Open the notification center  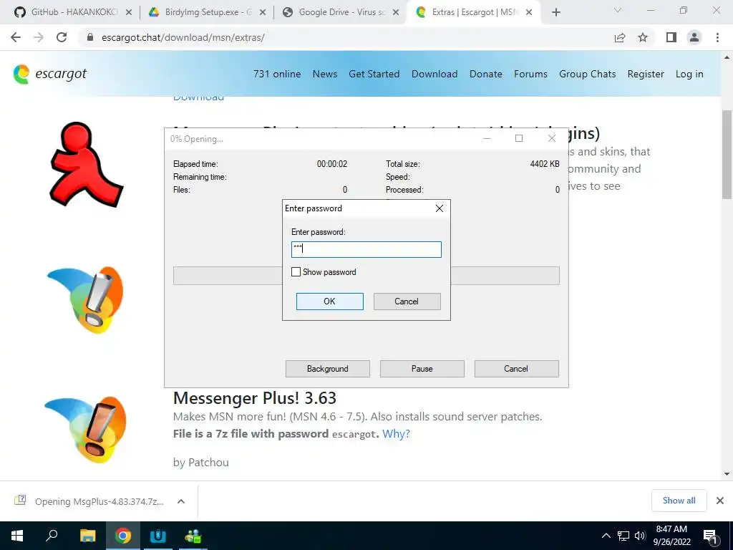click(x=710, y=536)
